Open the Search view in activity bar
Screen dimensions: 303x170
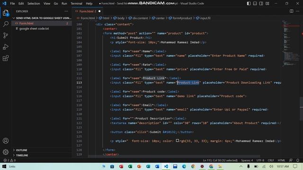click(6, 24)
